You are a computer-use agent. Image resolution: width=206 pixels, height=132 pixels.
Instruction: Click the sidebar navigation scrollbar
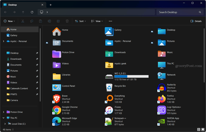(x=40, y=65)
